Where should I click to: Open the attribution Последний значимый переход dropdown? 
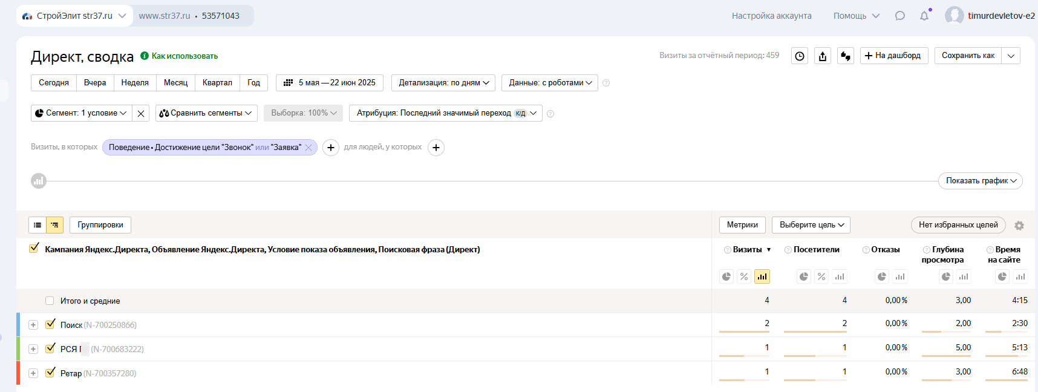tap(446, 113)
